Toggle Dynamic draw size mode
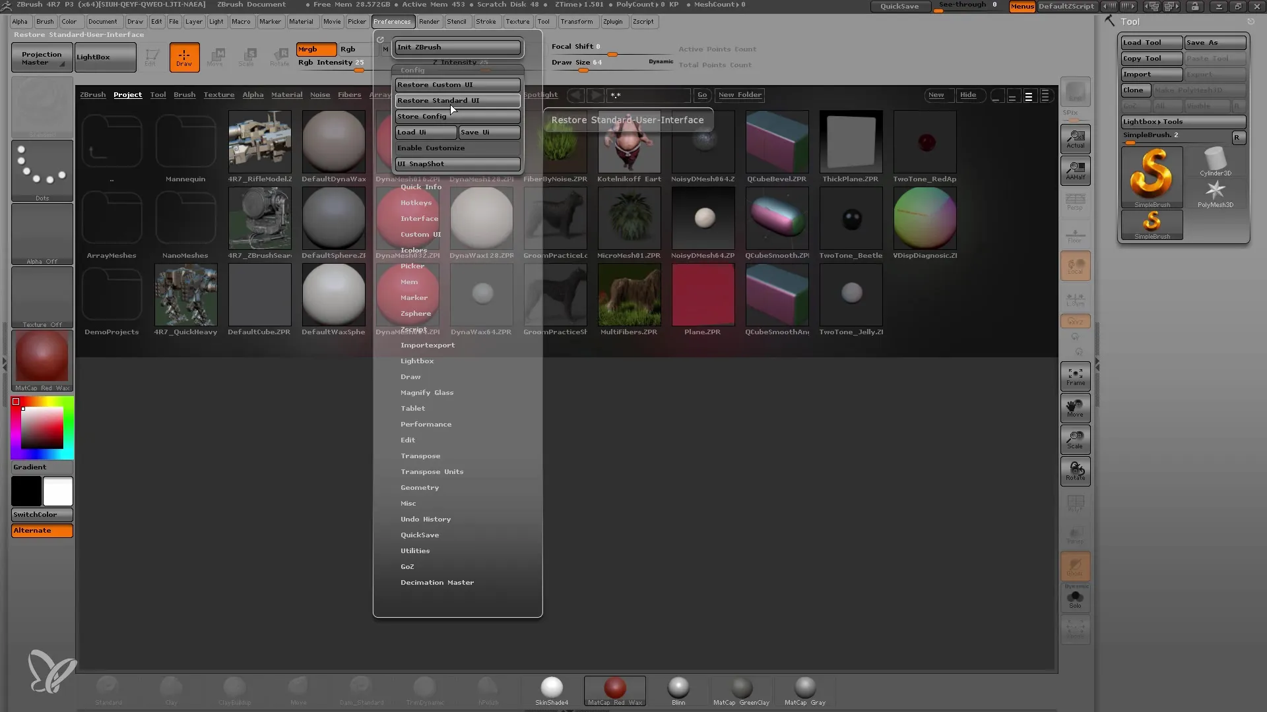Viewport: 1267px width, 712px height. [x=659, y=62]
